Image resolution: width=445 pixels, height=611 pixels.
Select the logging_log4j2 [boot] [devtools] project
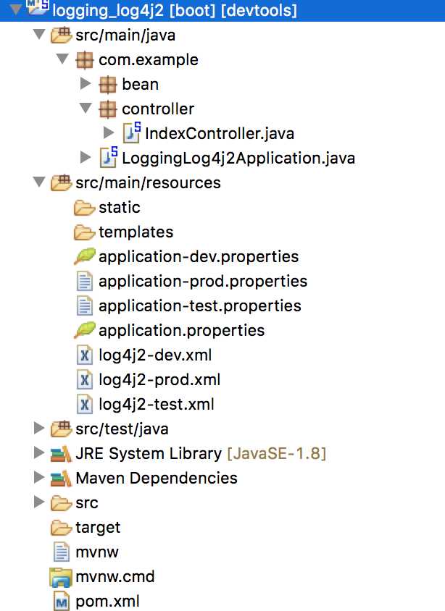[175, 9]
